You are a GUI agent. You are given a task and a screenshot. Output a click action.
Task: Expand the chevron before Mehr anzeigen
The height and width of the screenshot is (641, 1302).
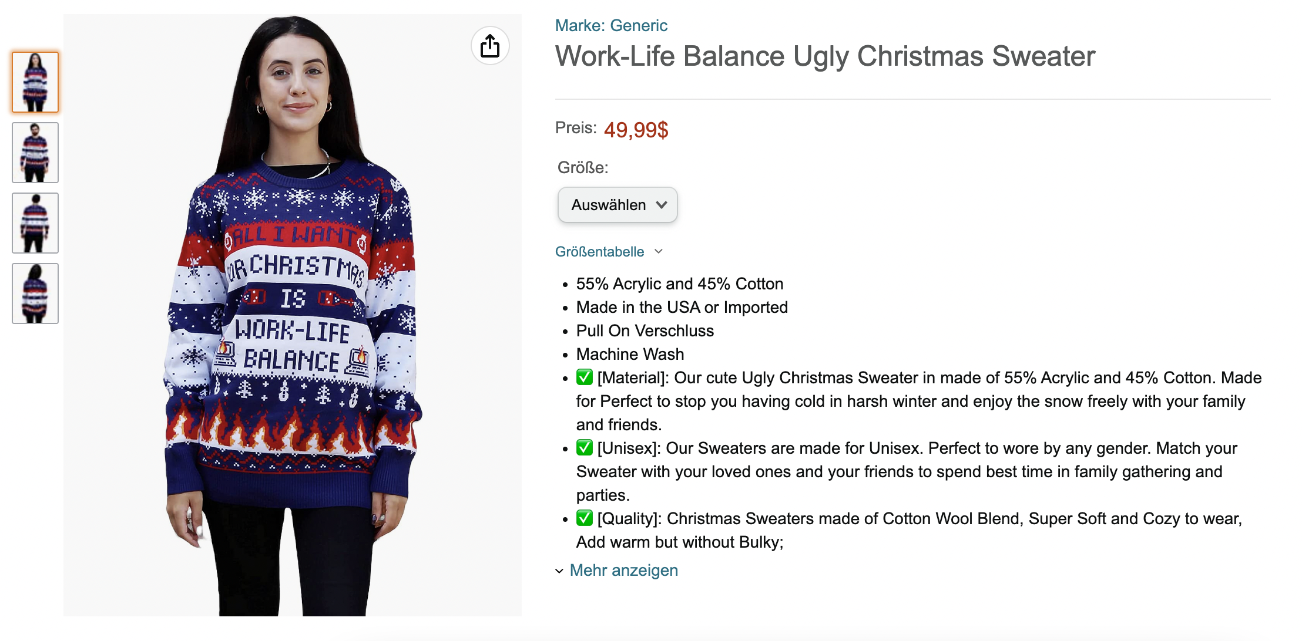559,571
